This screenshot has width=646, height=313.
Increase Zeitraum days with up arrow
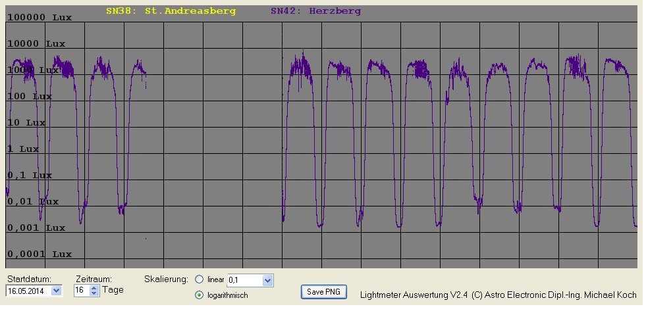point(94,288)
